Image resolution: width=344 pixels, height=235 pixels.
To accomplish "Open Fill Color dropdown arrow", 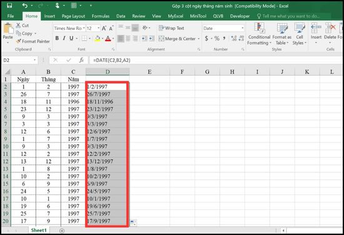I will point(102,38).
